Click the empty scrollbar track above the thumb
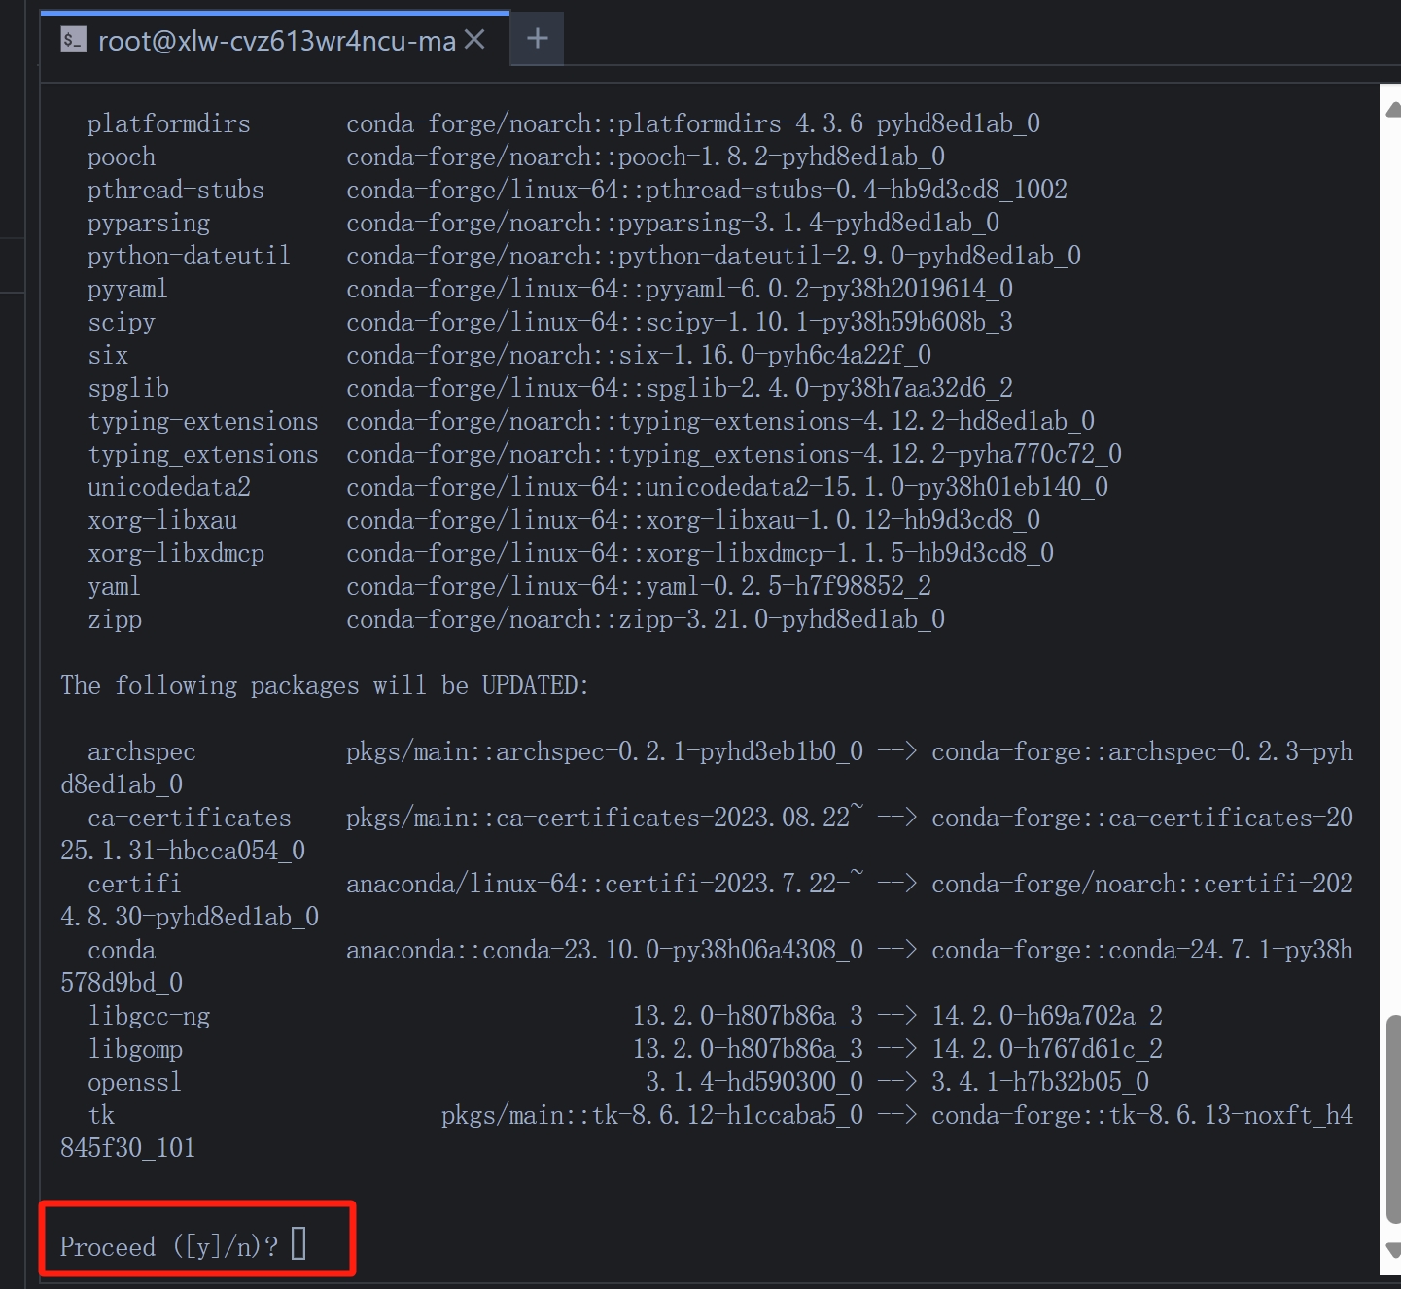This screenshot has height=1289, width=1401. coord(1392,564)
